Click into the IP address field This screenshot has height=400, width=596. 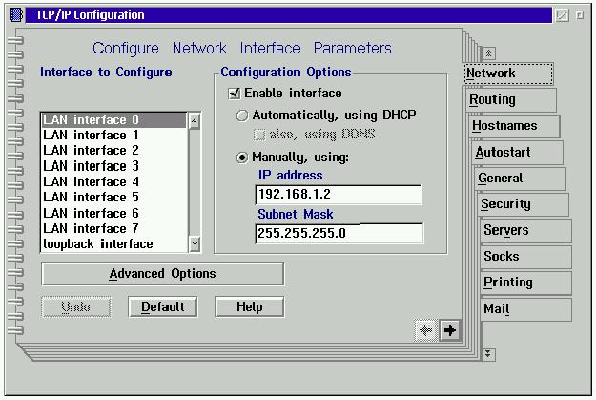pyautogui.click(x=339, y=195)
